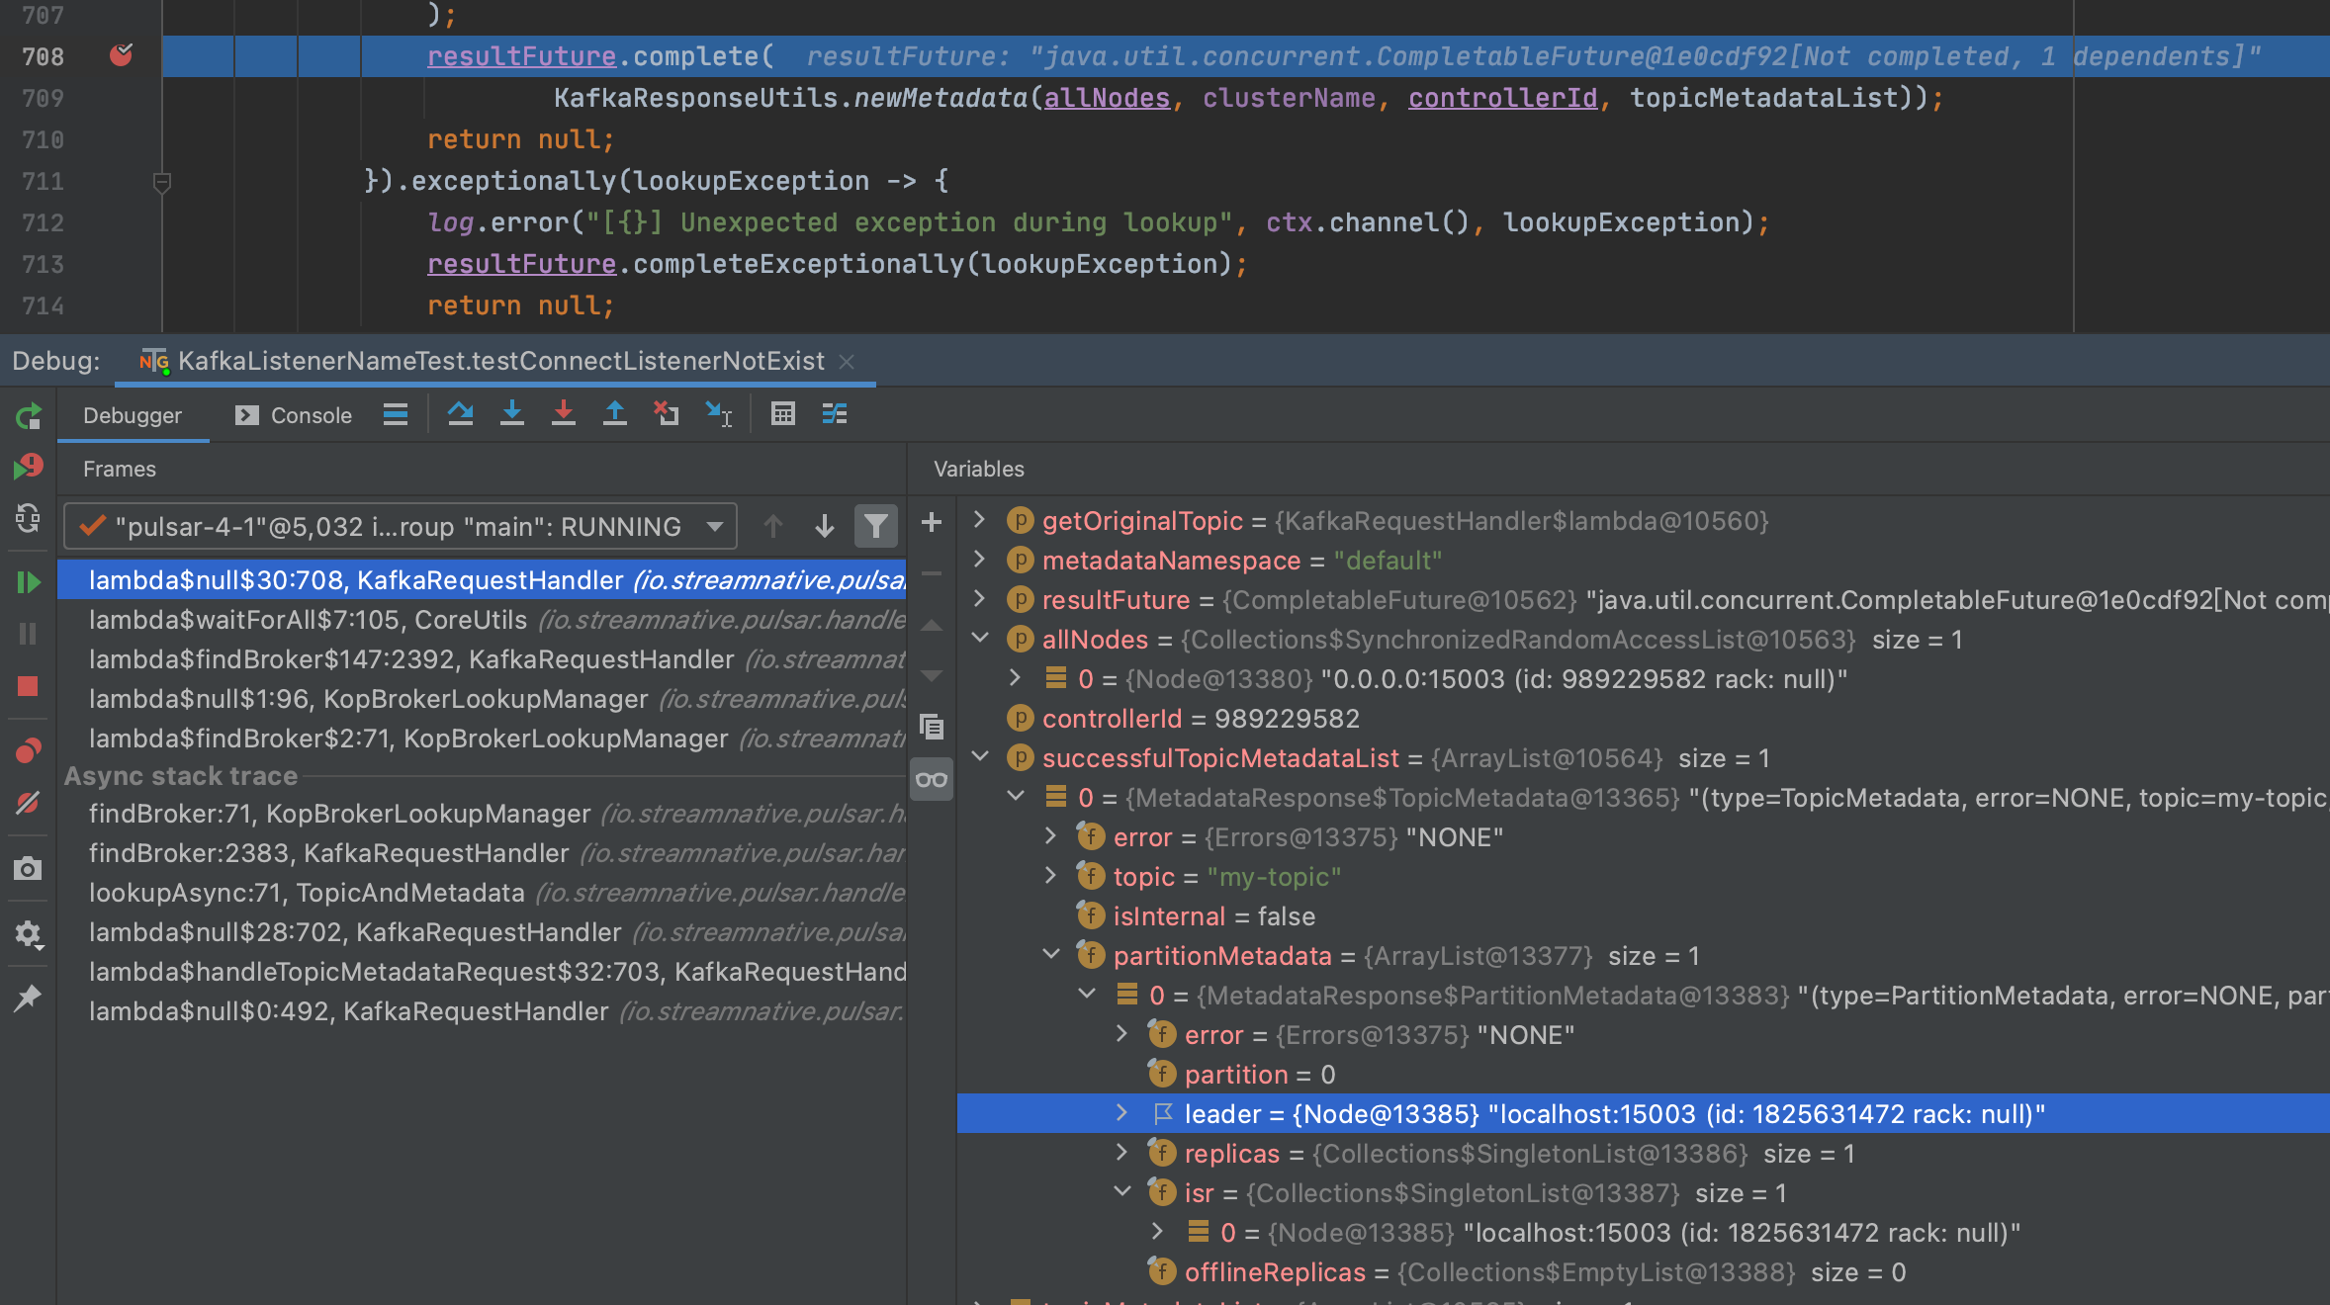Click the Resume Program icon
The width and height of the screenshot is (2330, 1305).
[28, 582]
